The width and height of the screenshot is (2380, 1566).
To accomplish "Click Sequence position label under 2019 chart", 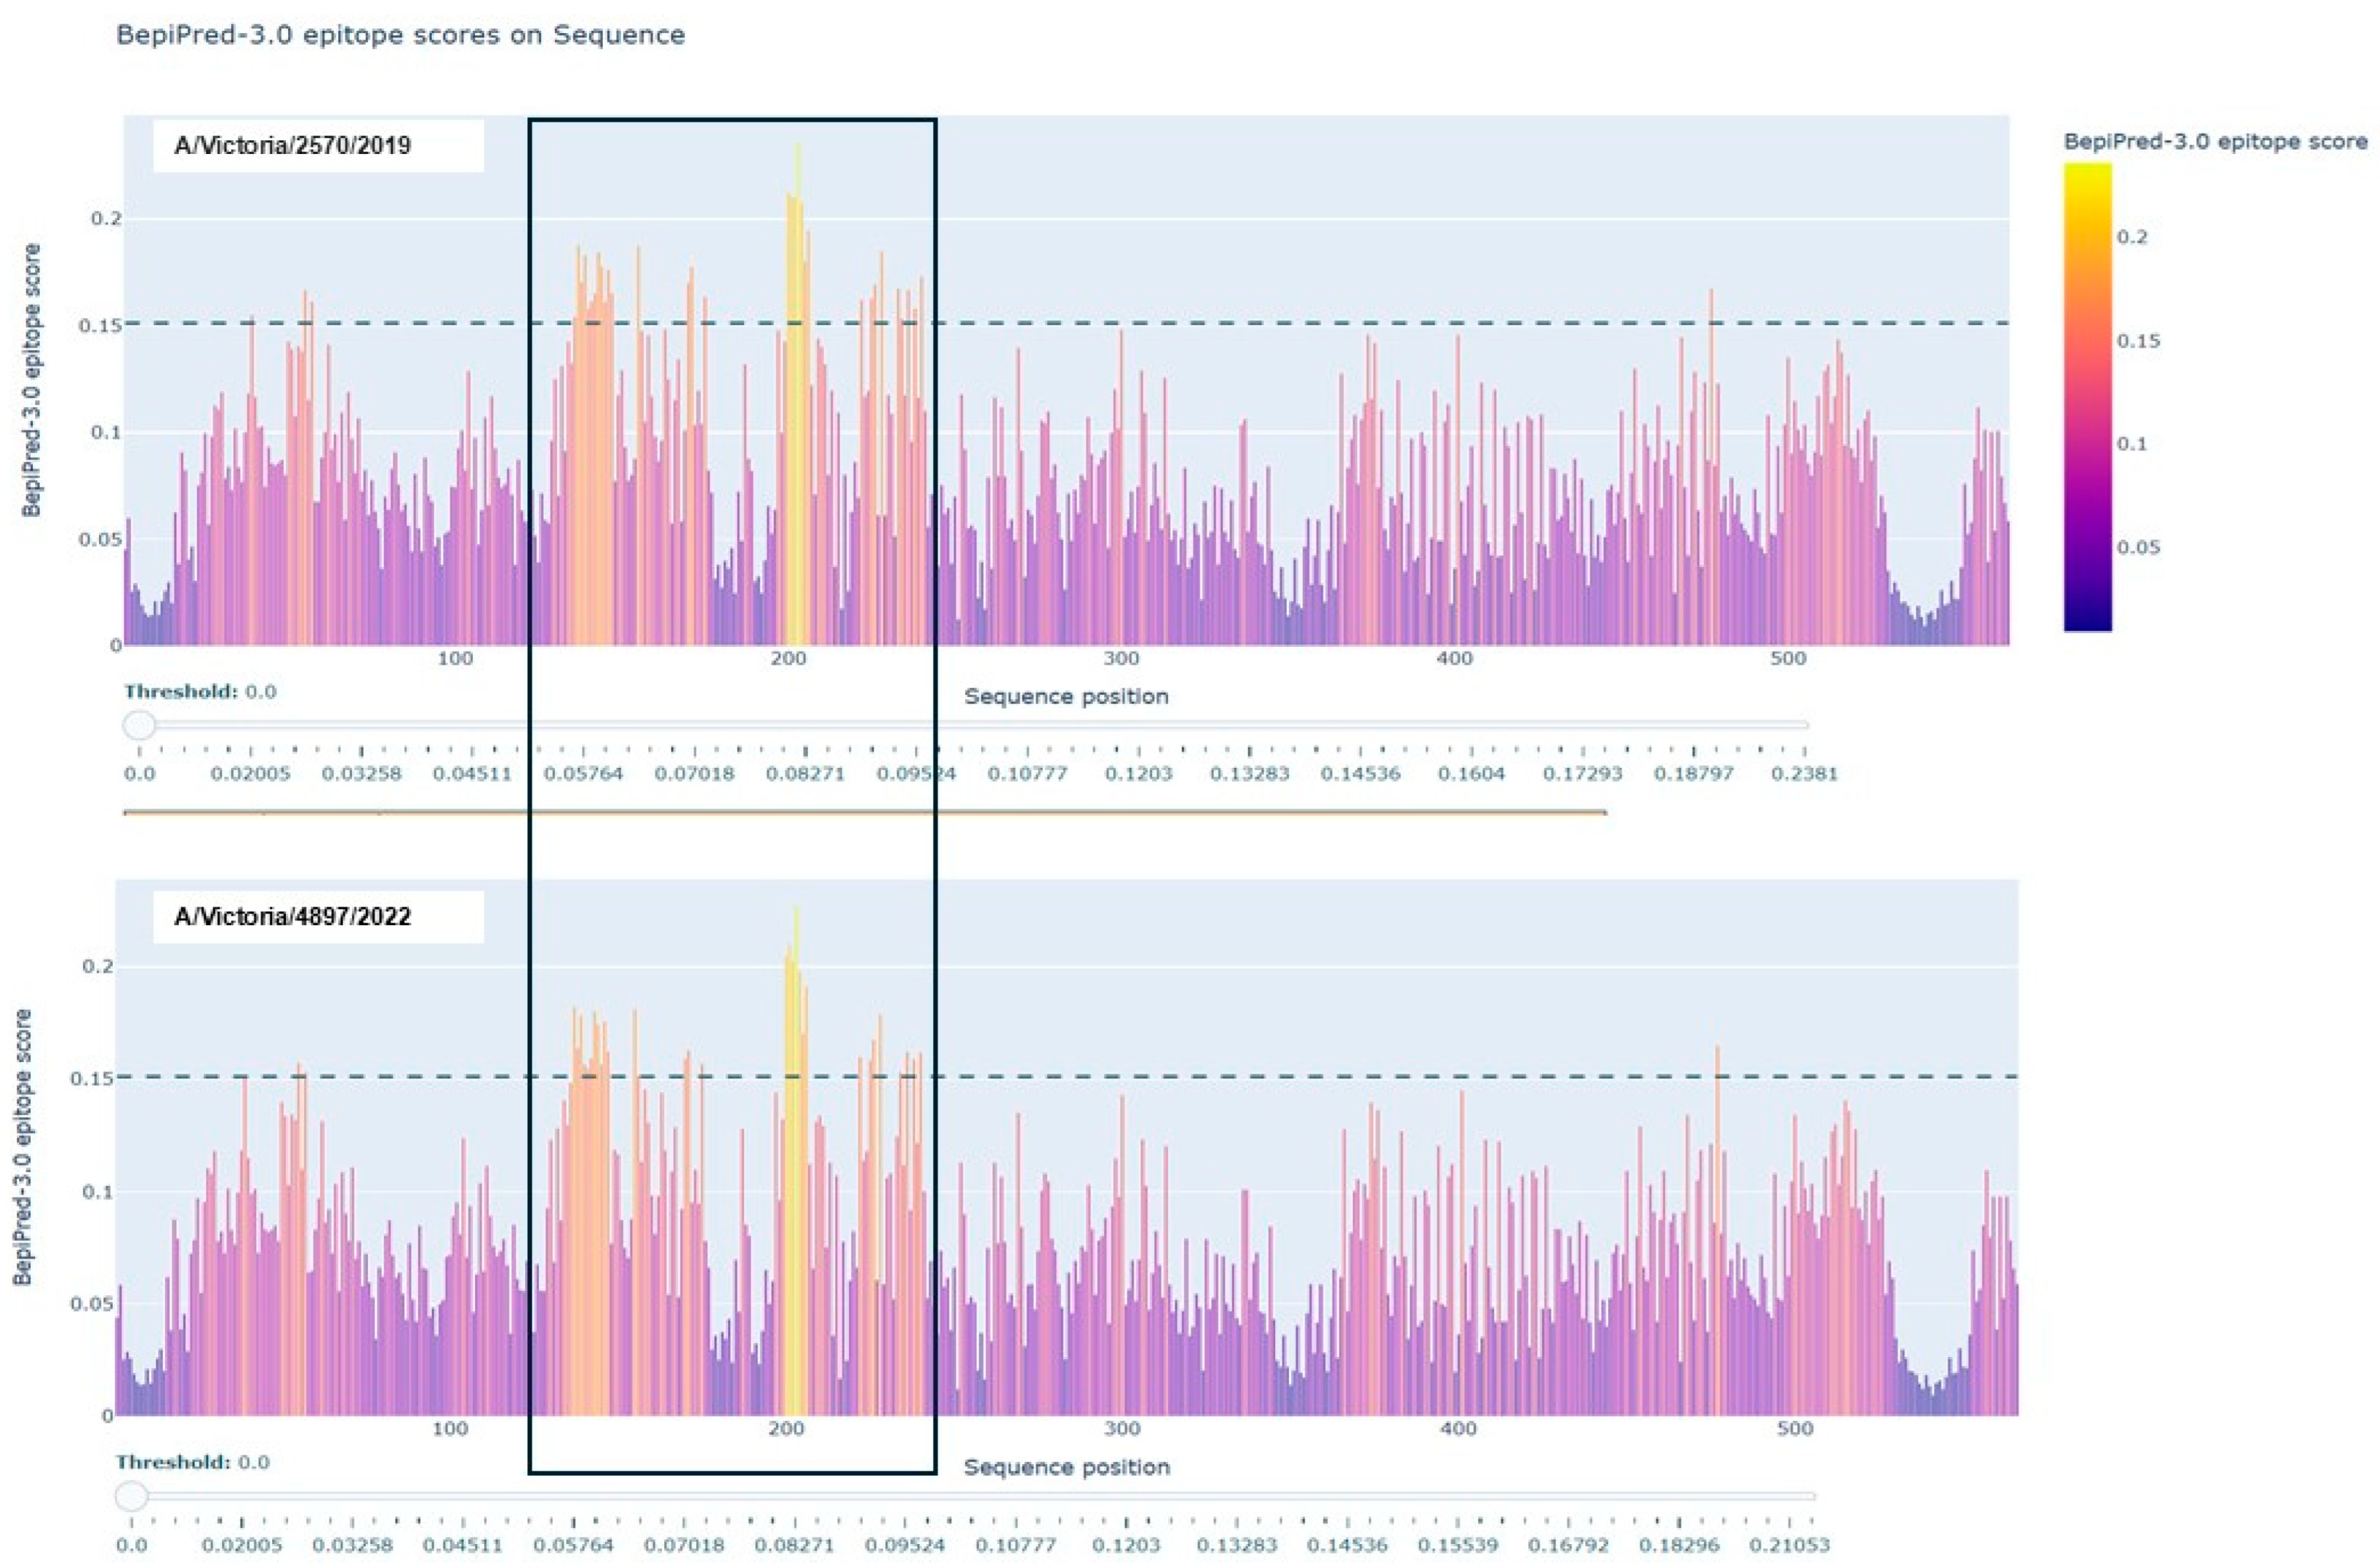I will point(1066,697).
